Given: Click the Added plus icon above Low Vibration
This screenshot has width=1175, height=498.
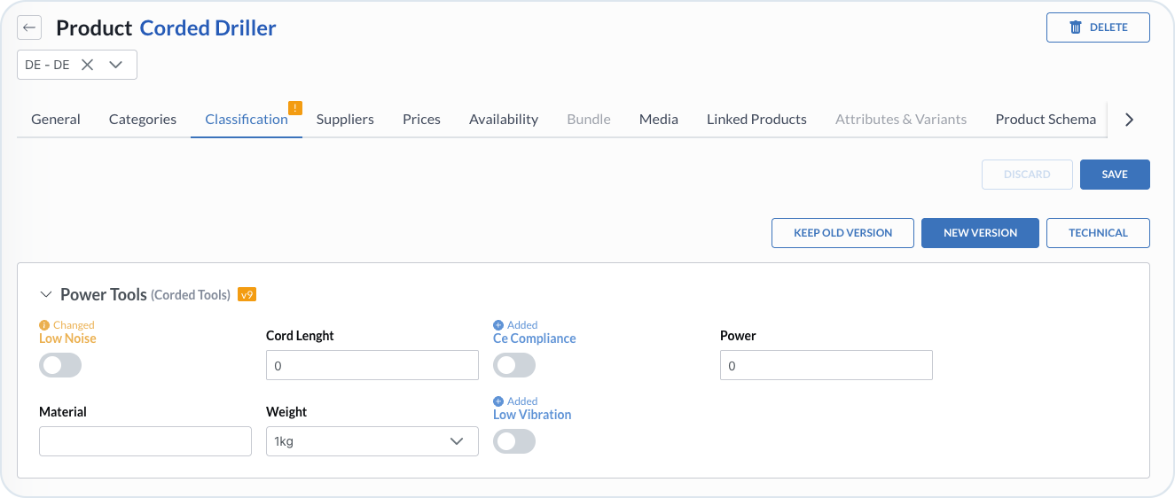Looking at the screenshot, I should coord(498,401).
